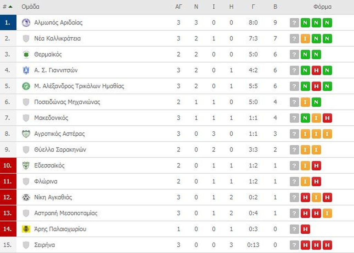
Task: Click the red rank 14 position badge
Action: 8,229
